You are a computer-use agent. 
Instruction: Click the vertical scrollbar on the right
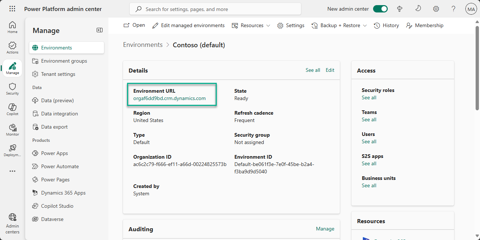[477, 68]
